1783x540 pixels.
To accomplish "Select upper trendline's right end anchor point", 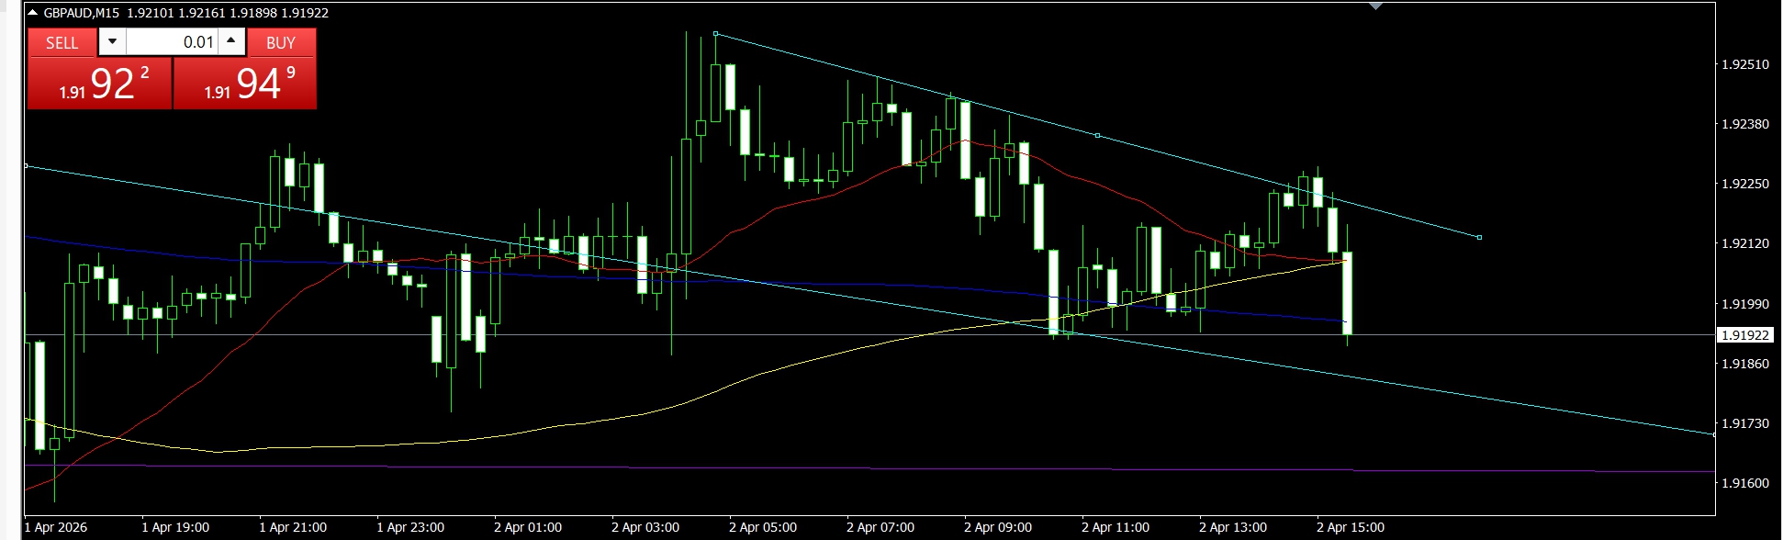I will click(x=1479, y=238).
